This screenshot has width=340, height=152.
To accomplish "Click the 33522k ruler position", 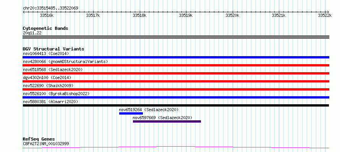I will (325, 15).
